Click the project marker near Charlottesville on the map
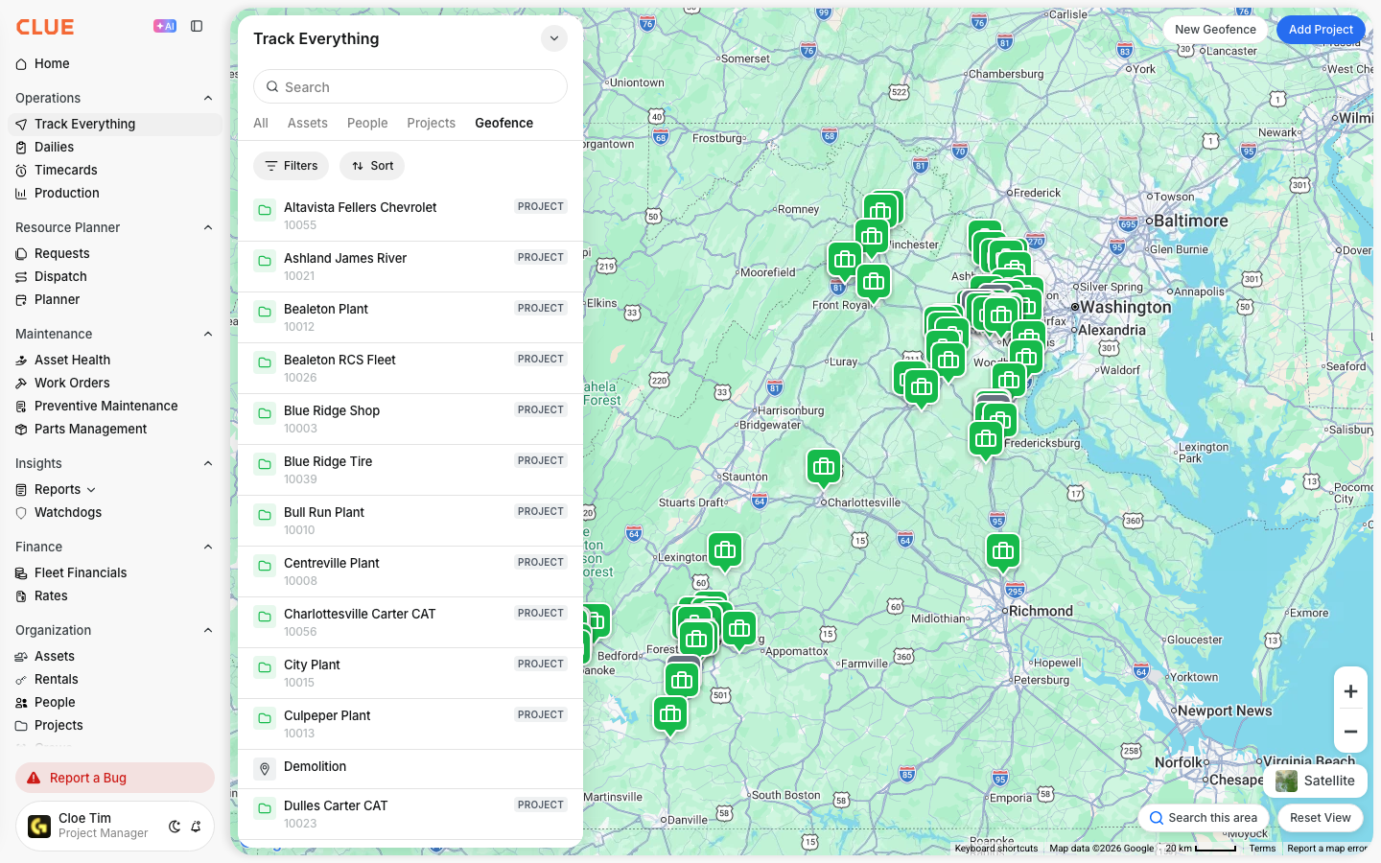Viewport: 1381px width, 863px height. coord(824,467)
